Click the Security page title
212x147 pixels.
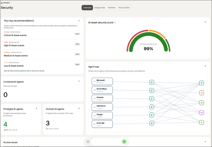click(7, 8)
